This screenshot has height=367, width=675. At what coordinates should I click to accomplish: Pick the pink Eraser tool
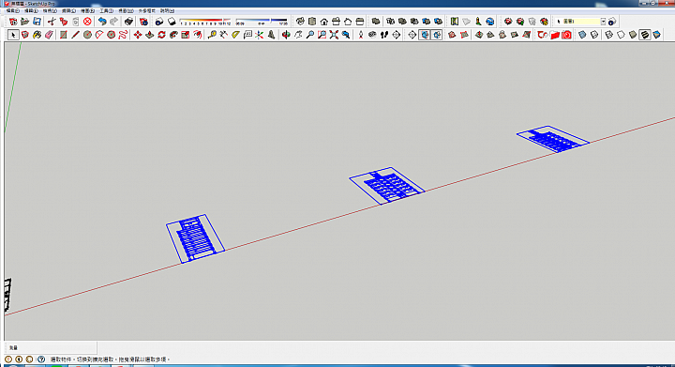point(49,35)
